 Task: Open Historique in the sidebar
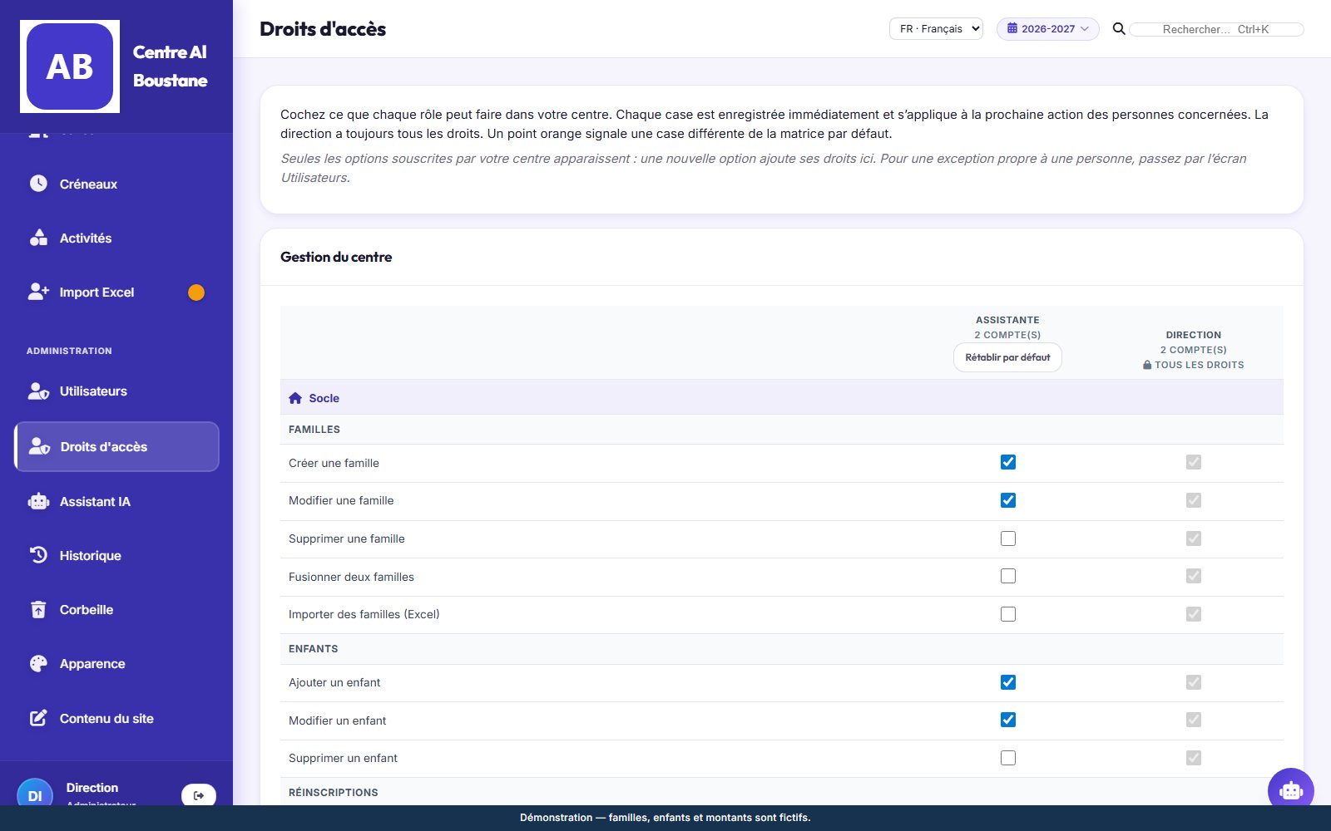pos(116,555)
